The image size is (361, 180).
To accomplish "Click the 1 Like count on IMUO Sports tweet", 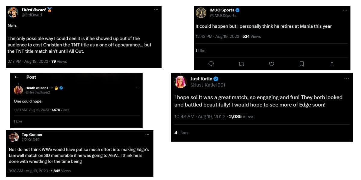I will coord(201,51).
